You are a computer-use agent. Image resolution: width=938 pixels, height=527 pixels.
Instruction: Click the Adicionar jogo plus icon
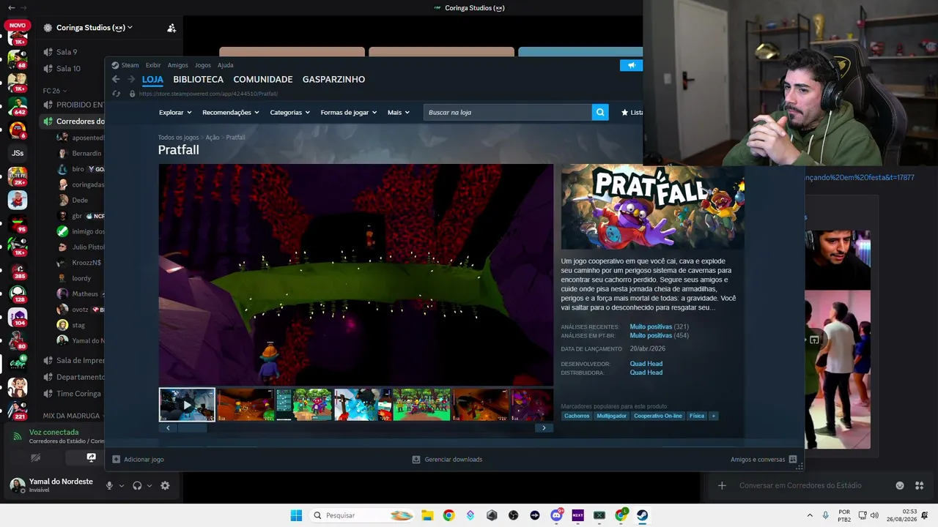pos(116,459)
